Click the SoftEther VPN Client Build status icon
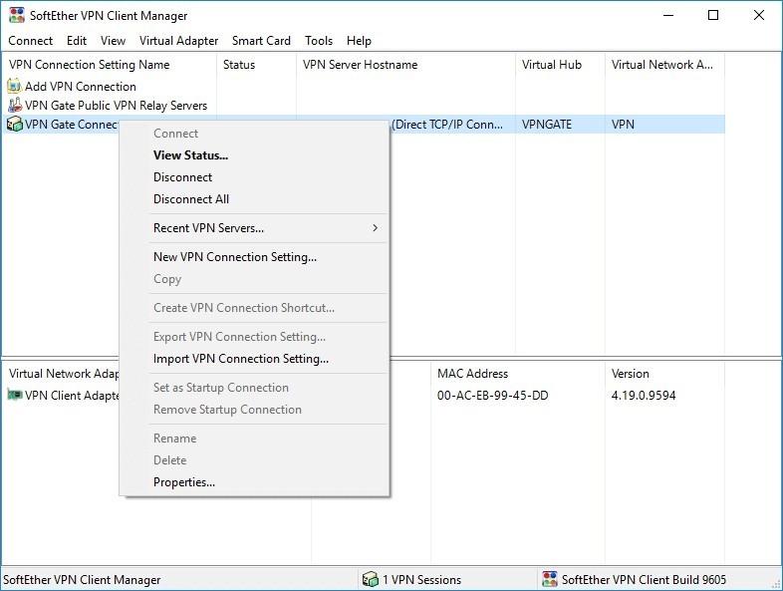The image size is (783, 591). pos(550,579)
